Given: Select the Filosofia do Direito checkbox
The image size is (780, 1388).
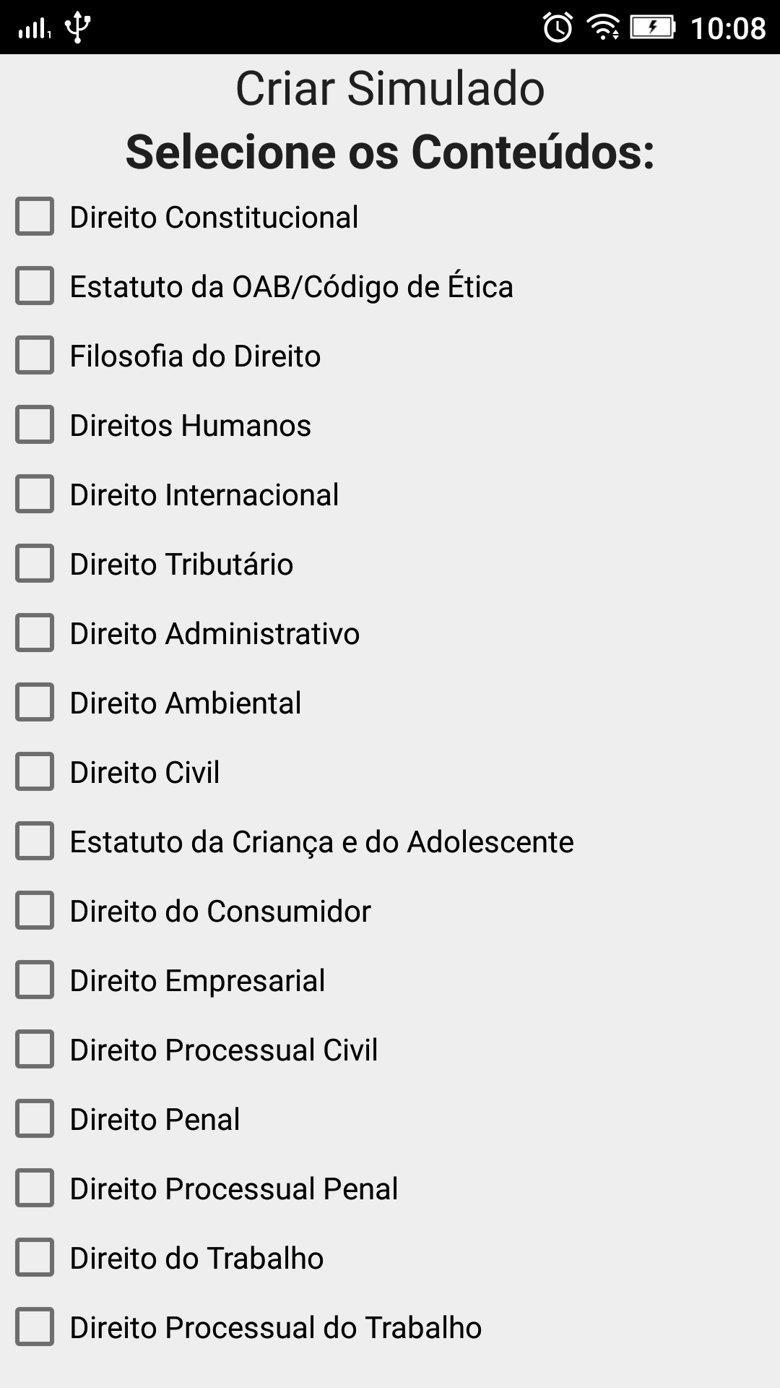Looking at the screenshot, I should (35, 356).
